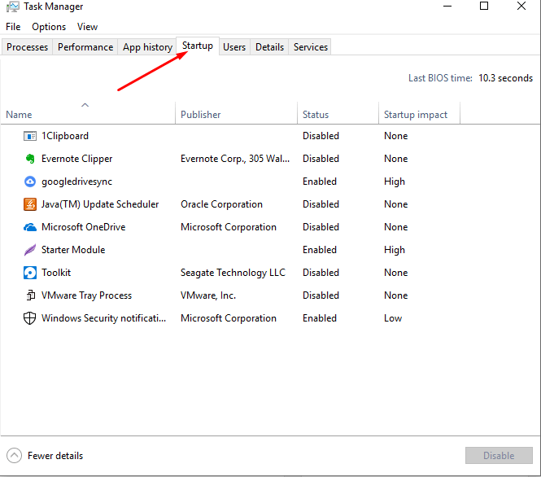Screen dimensions: 541x477
Task: Click the Starter Module feather icon
Action: coord(30,250)
